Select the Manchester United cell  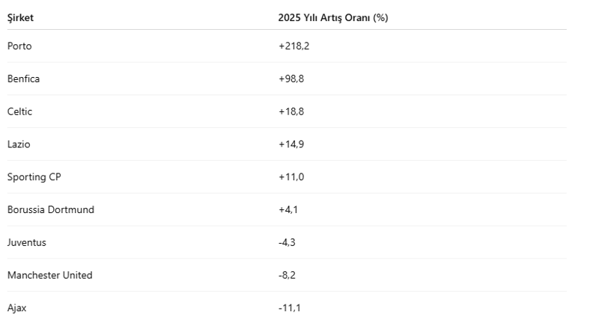[x=50, y=275]
